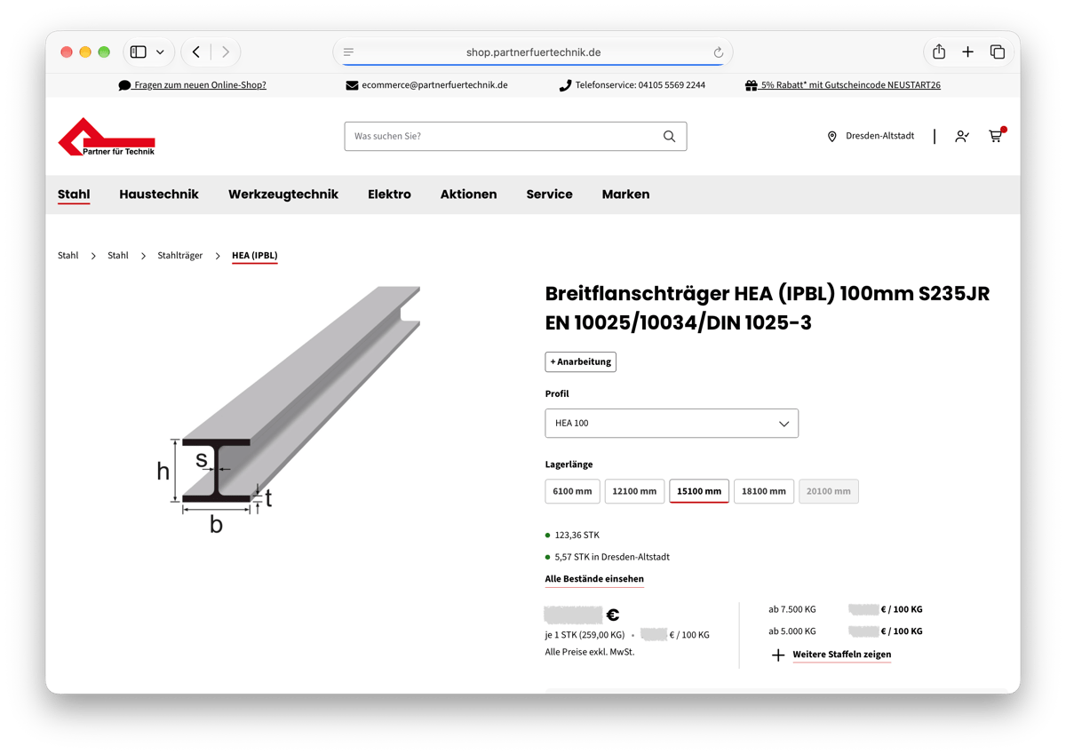Open the Elektro menu

point(389,194)
